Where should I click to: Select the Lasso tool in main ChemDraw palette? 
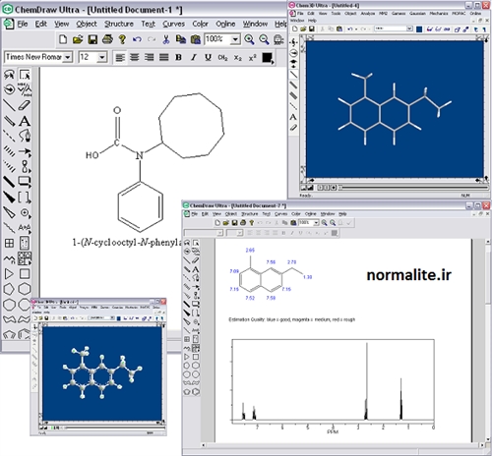(9, 75)
